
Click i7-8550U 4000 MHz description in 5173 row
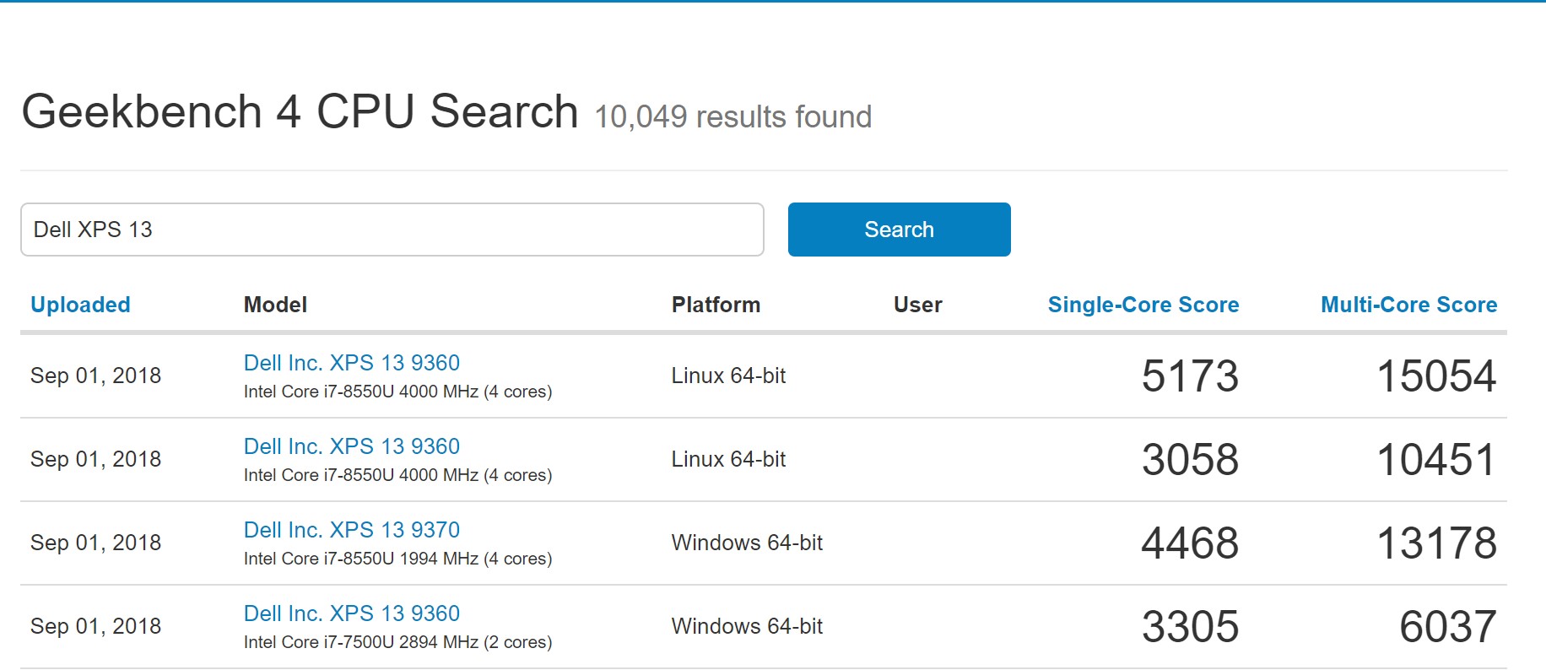pyautogui.click(x=397, y=392)
